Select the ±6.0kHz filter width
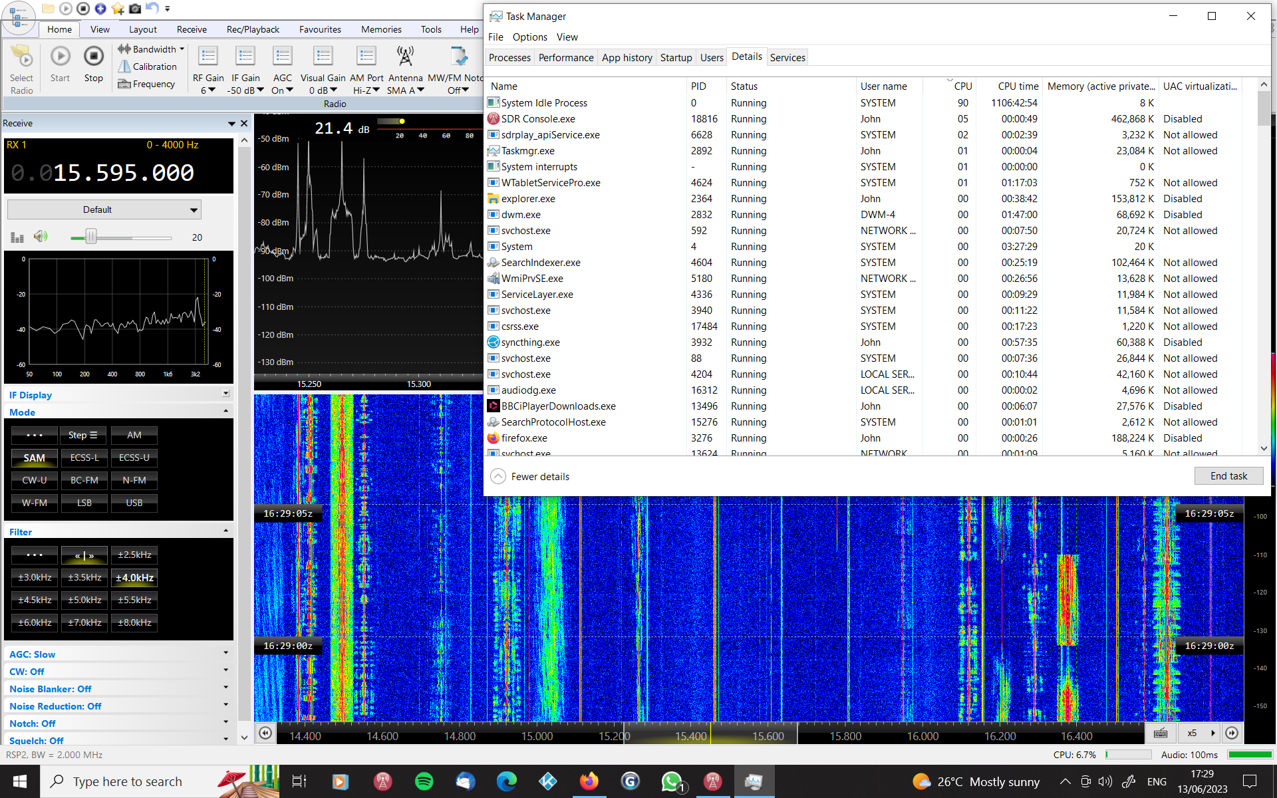Image resolution: width=1277 pixels, height=798 pixels. click(35, 622)
